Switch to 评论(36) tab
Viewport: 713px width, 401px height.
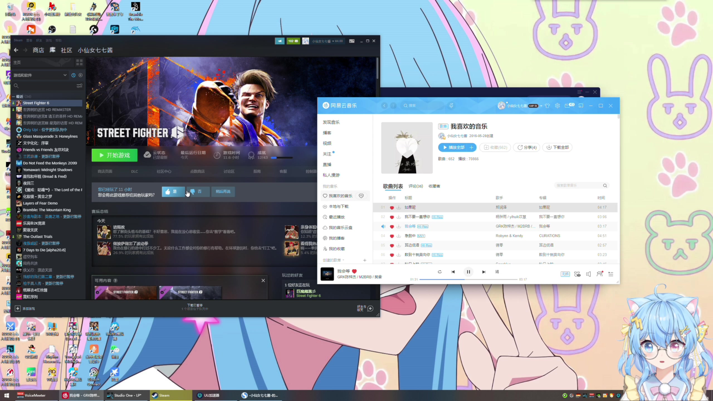pos(416,186)
